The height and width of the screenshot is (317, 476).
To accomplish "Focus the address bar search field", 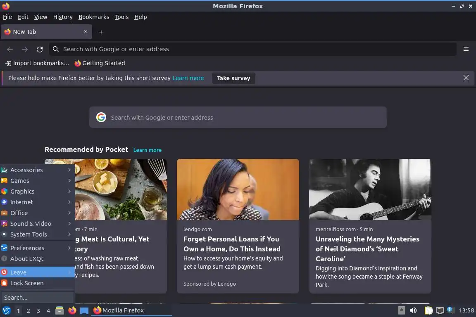I will (252, 49).
